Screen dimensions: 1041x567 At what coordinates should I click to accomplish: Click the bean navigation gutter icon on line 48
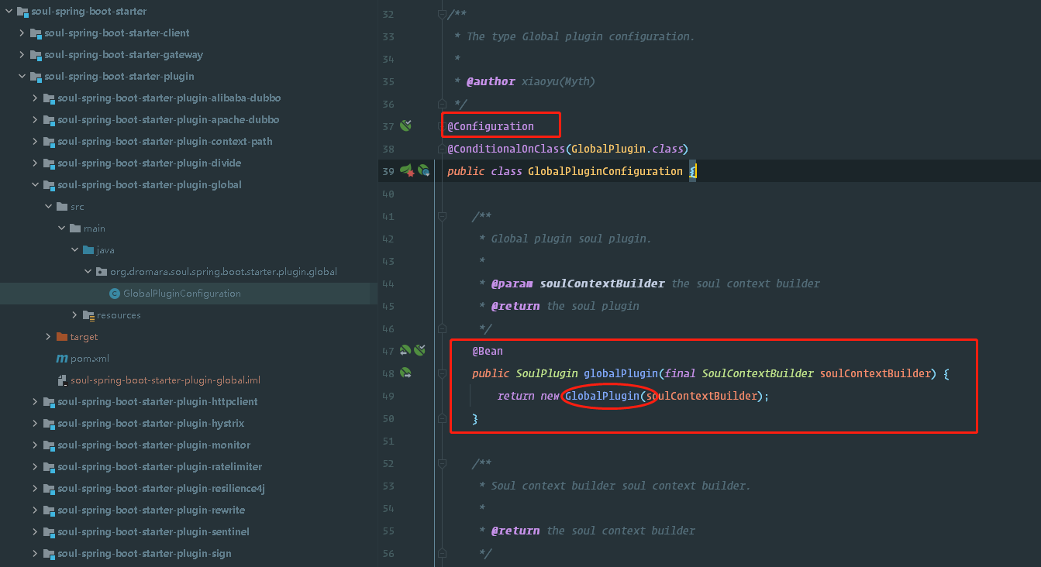click(405, 373)
